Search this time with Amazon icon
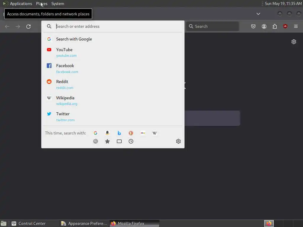The height and width of the screenshot is (227, 303). [x=107, y=133]
